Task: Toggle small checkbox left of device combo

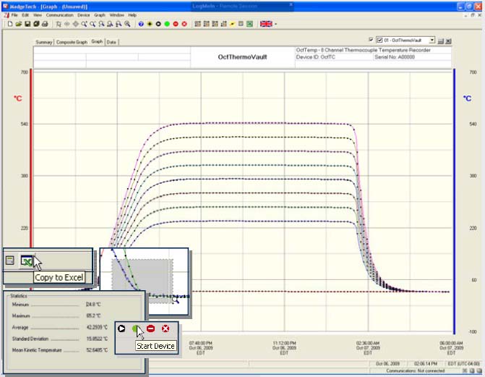Action: 371,40
